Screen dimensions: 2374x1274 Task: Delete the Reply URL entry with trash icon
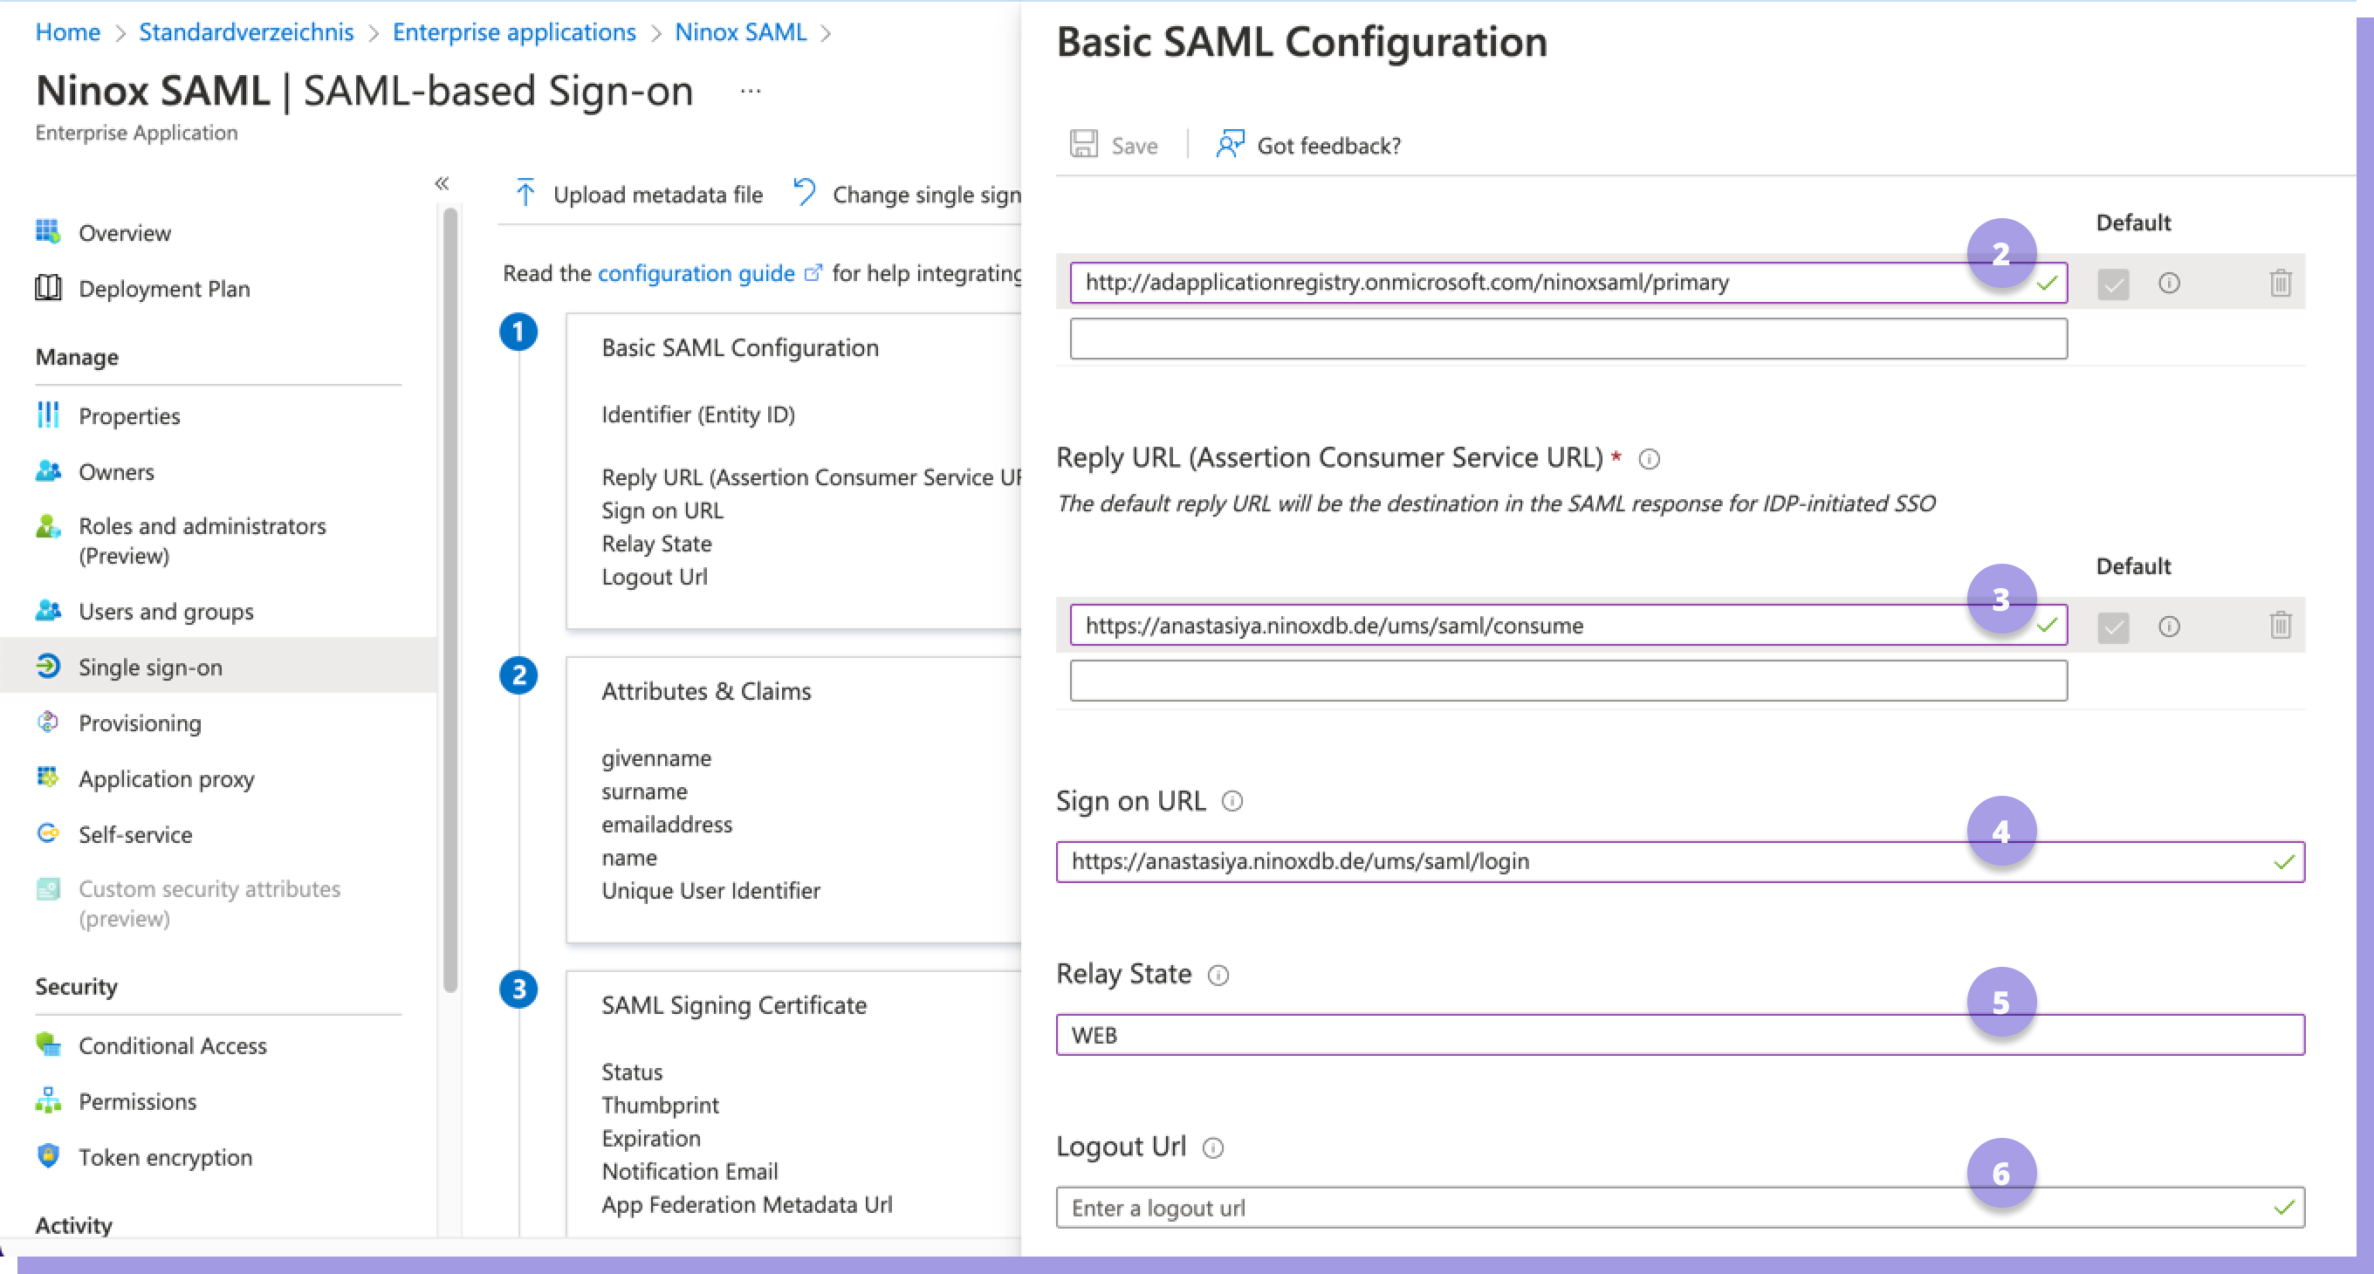pos(2280,626)
